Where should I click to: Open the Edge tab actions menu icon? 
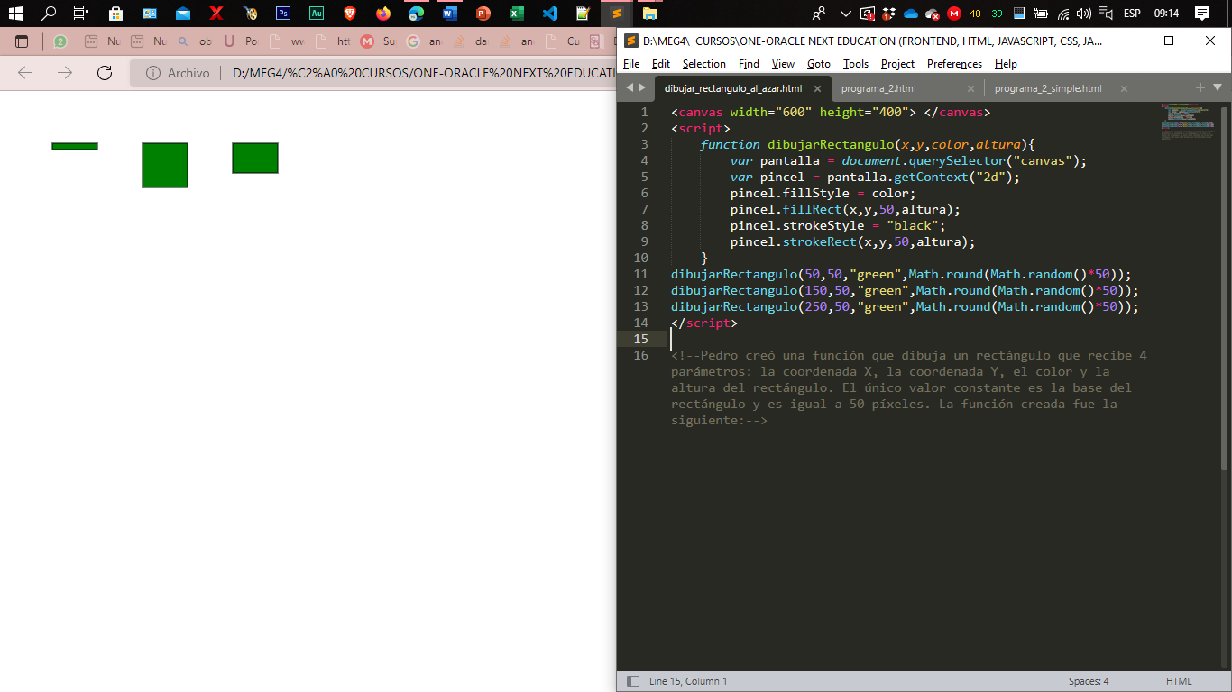point(22,41)
